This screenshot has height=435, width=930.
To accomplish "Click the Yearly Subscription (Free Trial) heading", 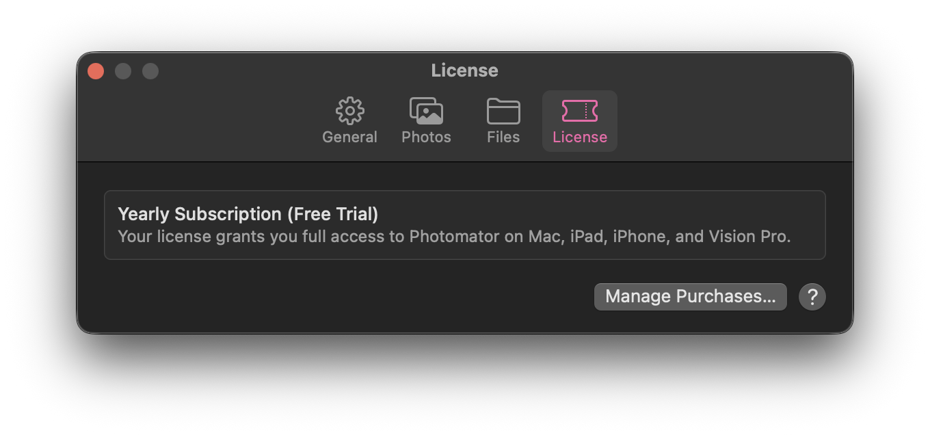I will point(248,214).
